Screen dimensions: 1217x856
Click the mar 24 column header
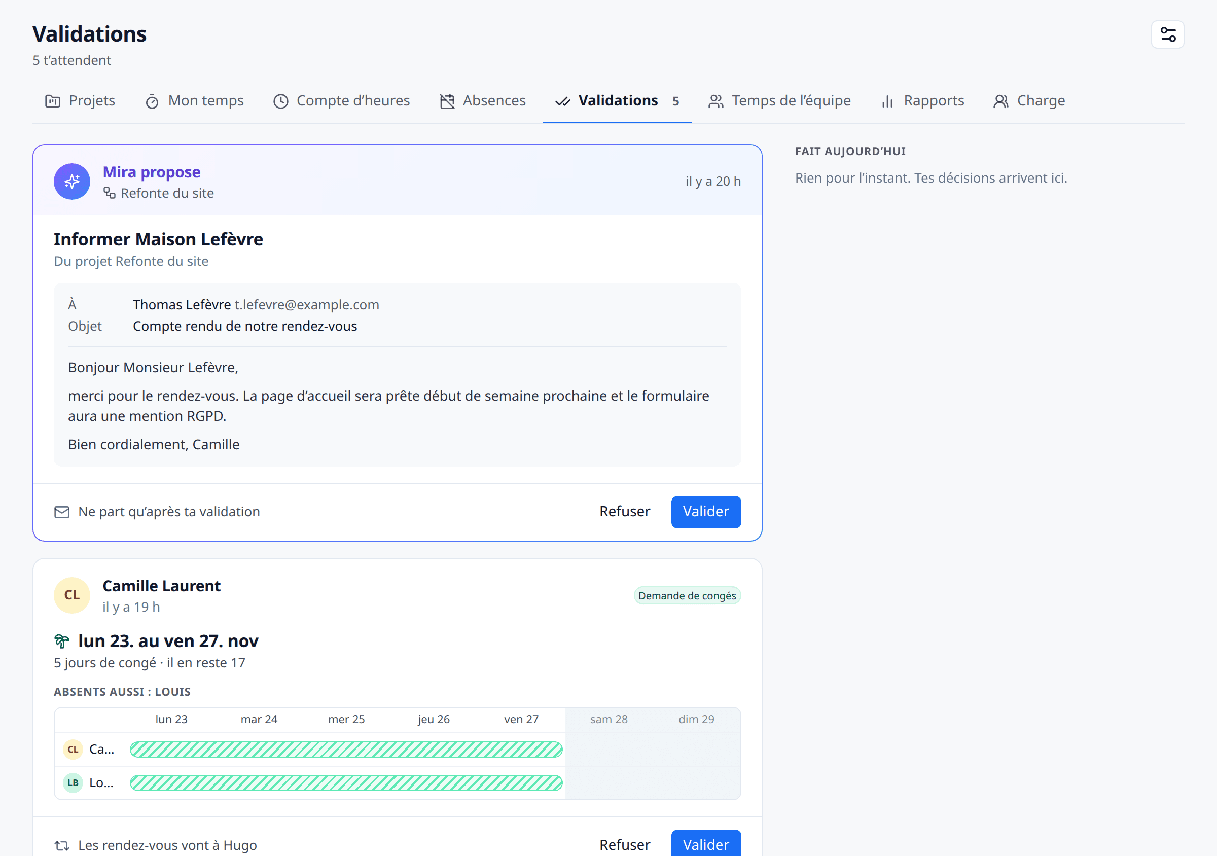(x=259, y=719)
